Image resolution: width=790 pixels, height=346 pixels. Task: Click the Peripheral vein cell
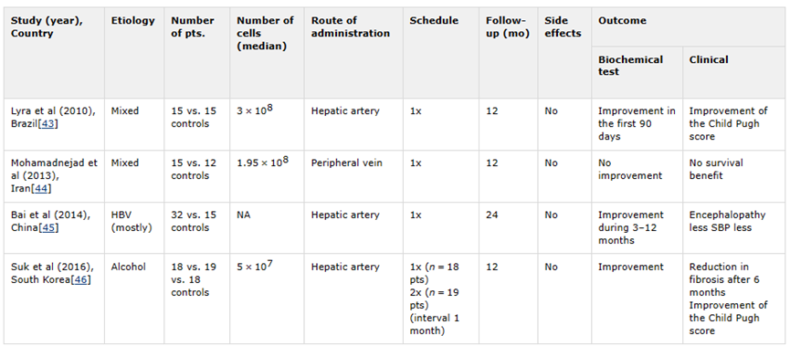347,163
